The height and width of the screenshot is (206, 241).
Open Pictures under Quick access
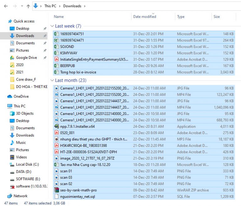[x=23, y=50]
